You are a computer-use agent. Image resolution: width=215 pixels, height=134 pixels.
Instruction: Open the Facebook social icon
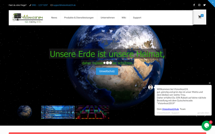point(194,5)
